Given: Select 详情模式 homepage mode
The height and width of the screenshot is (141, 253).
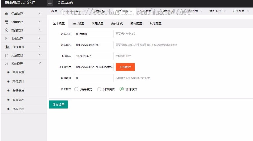Looking at the screenshot, I should 122,89.
